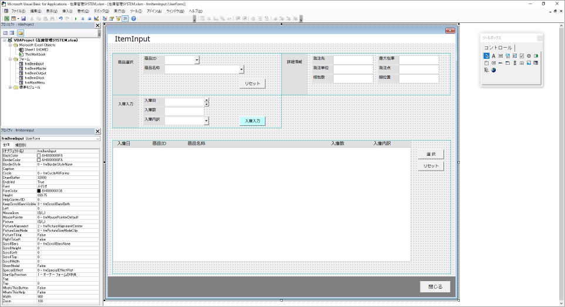Click the リセット button beside the list
Image resolution: width=565 pixels, height=307 pixels.
coord(431,166)
